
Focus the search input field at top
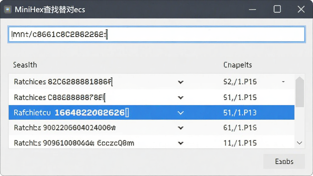pos(156,34)
